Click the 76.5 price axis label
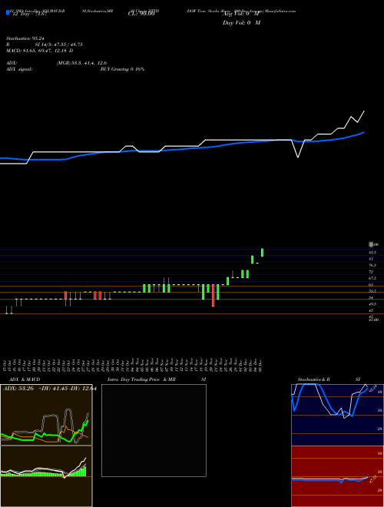 pos(372,265)
